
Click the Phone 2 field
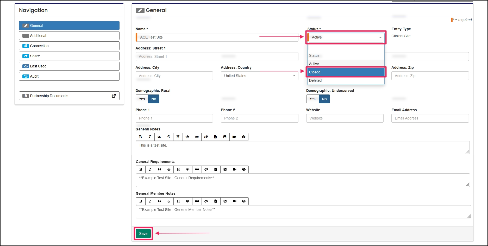click(x=259, y=118)
